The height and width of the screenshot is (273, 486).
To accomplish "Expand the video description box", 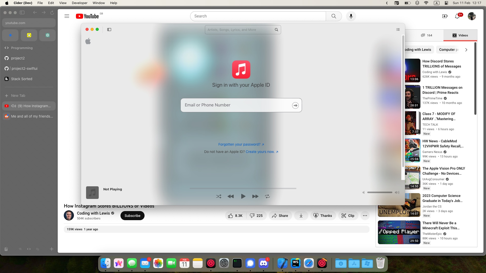I will pos(216,229).
